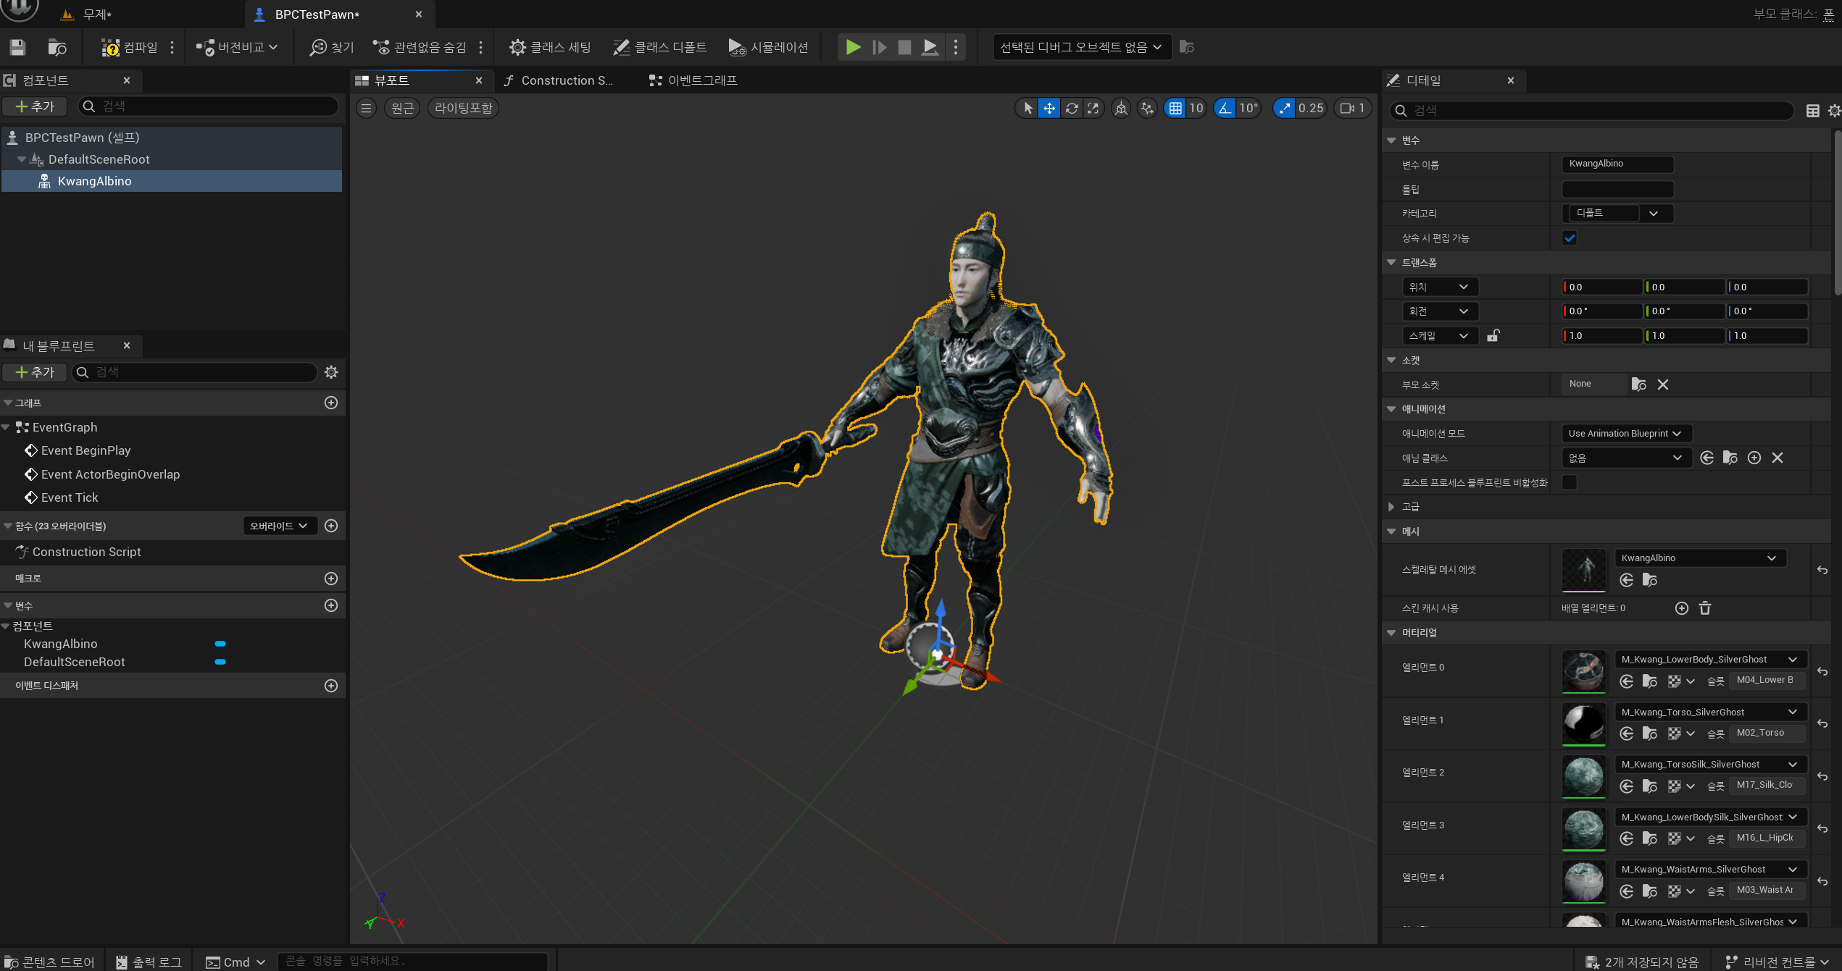Image resolution: width=1842 pixels, height=971 pixels.
Task: Toggle scale lock ratio icon
Action: [1493, 335]
